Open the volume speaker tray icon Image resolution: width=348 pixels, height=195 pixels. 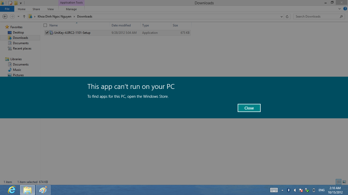point(295,190)
